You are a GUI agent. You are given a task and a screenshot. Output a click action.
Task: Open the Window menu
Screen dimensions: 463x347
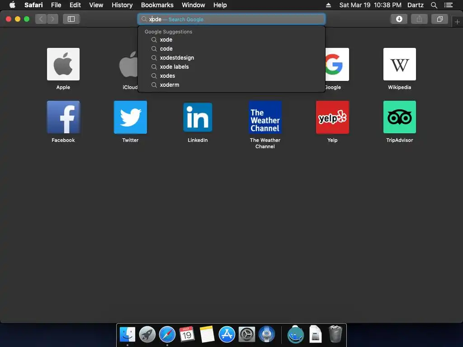193,5
